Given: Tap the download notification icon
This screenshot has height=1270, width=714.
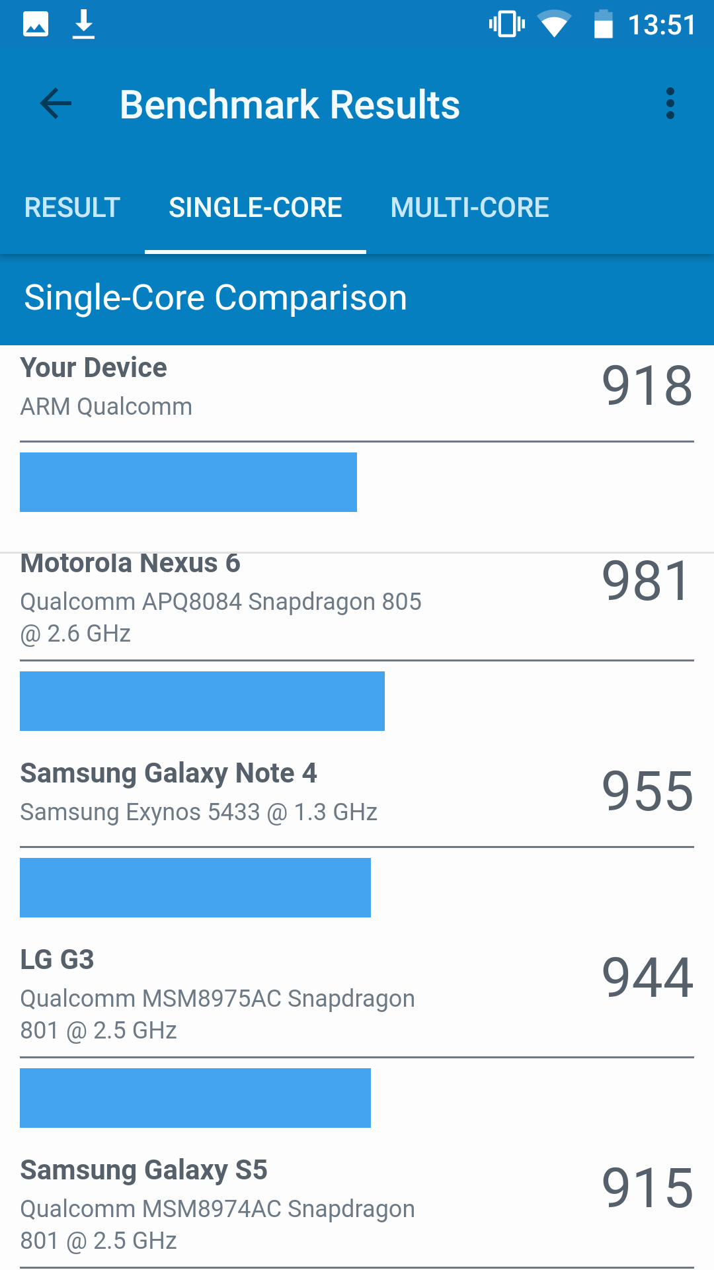Looking at the screenshot, I should 83,24.
